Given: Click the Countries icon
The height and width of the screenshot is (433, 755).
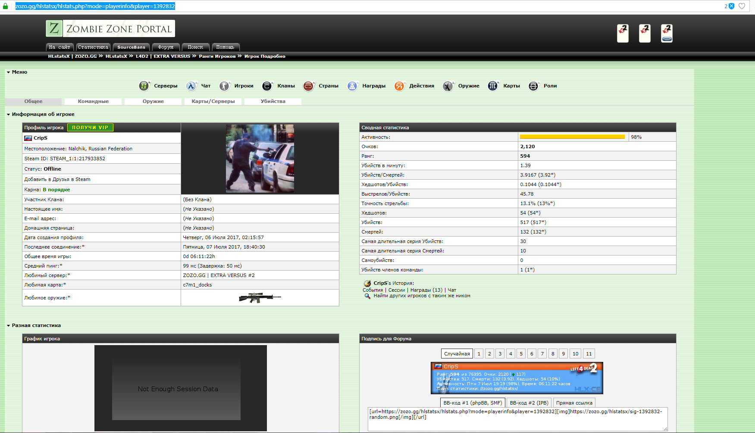Looking at the screenshot, I should 308,86.
